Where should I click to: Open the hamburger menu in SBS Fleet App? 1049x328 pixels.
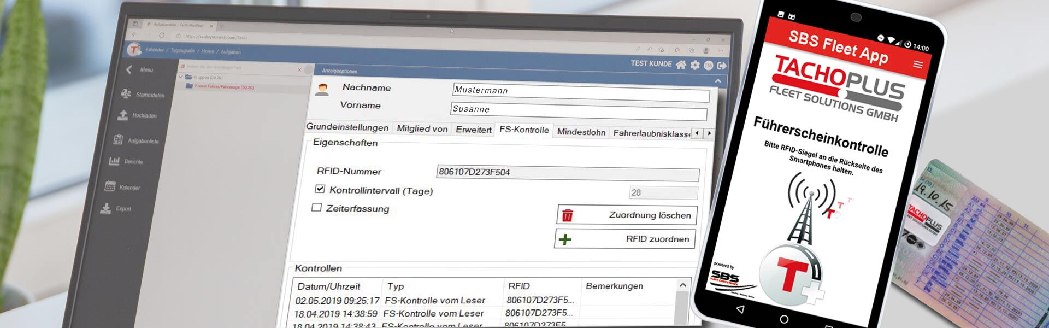(x=918, y=65)
